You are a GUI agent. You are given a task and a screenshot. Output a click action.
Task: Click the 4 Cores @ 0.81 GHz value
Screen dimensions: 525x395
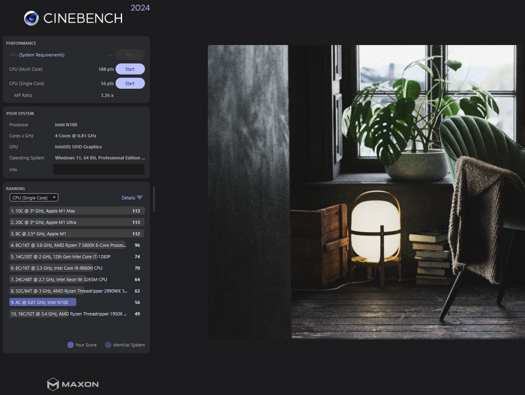pos(75,136)
